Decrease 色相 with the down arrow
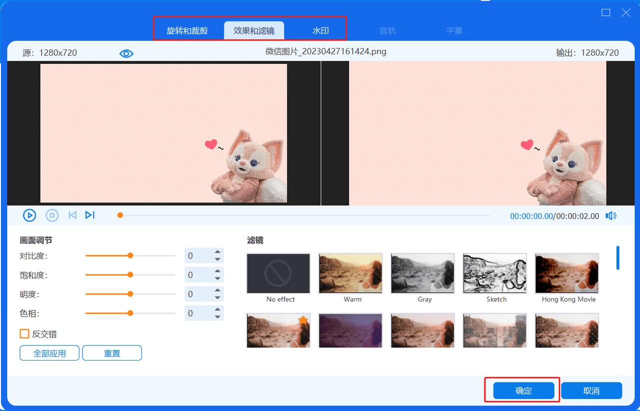The width and height of the screenshot is (640, 411). click(217, 317)
